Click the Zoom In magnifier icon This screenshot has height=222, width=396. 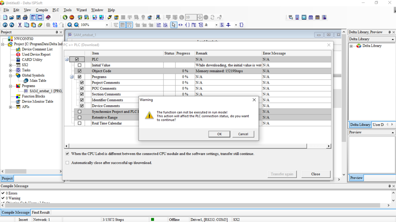(70, 25)
